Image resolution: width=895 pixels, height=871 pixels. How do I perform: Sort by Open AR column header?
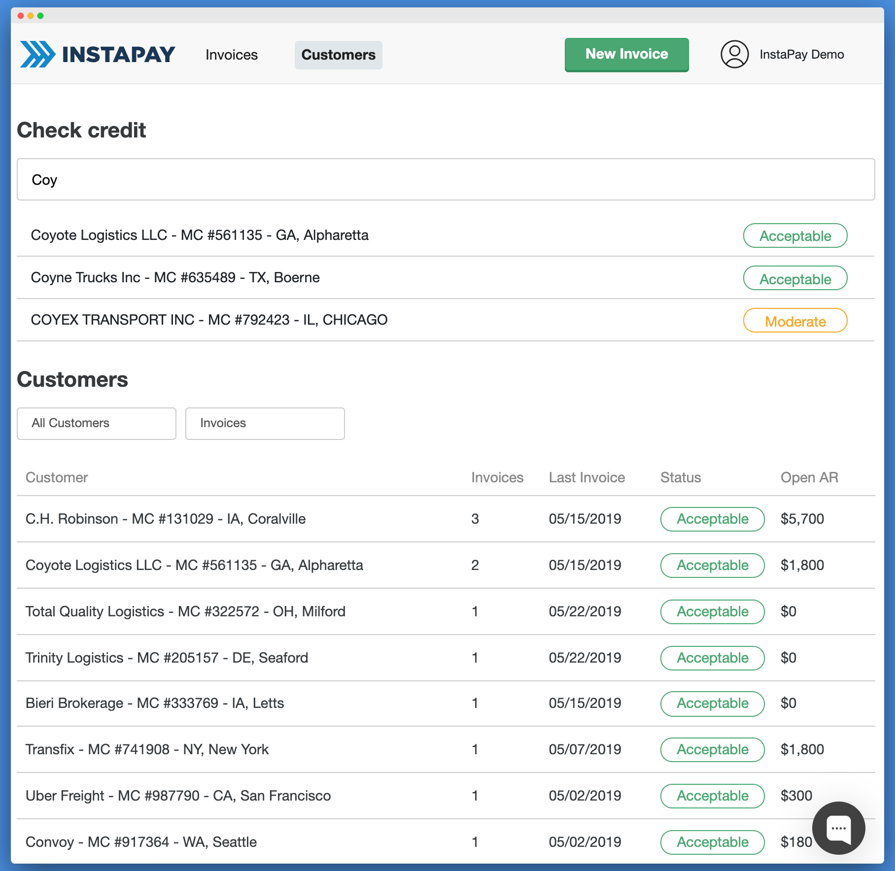(809, 477)
